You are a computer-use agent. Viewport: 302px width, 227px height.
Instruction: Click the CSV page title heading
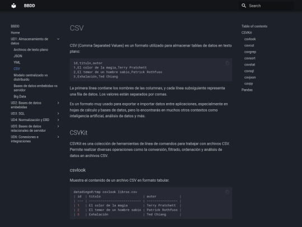coord(77,28)
